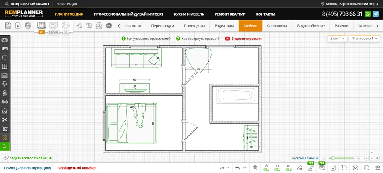Screen dimensions: 383x173
Task: Toggle the hints switch with question mark
Action: tap(266, 168)
